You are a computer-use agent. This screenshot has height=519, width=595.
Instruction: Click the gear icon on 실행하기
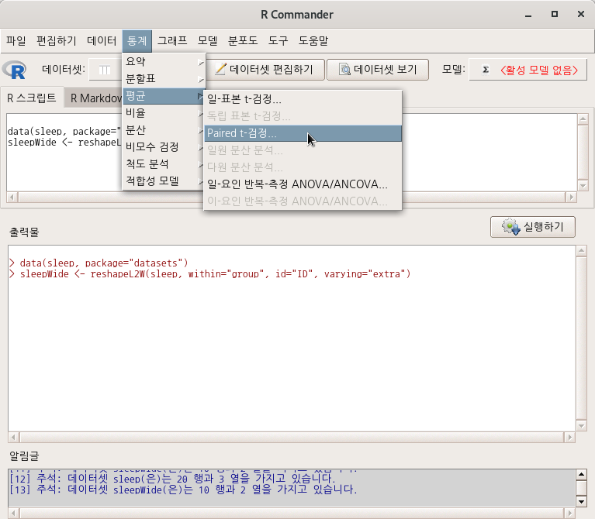(511, 226)
